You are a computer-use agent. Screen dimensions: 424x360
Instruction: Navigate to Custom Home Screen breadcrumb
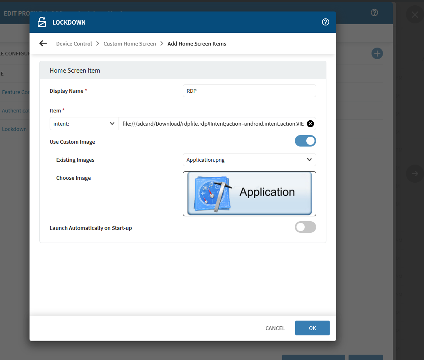130,44
